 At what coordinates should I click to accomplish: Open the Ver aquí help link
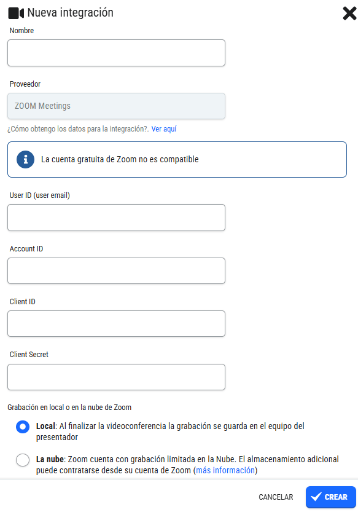164,129
